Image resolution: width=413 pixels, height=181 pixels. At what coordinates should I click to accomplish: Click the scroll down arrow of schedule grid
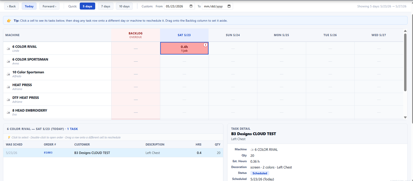[x=405, y=117]
